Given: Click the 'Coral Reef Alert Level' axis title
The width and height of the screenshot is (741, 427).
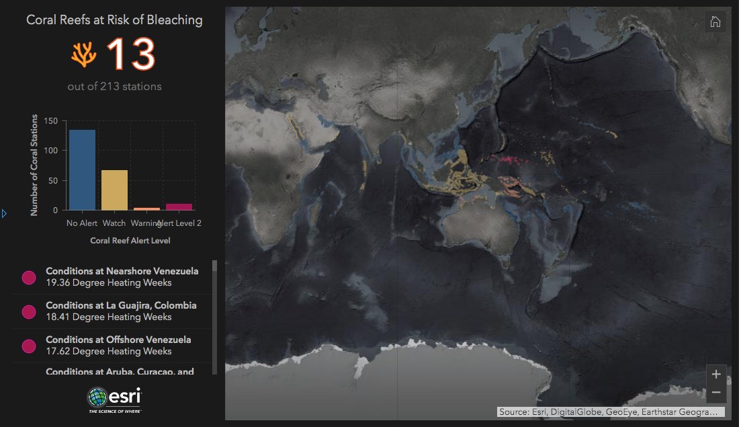Looking at the screenshot, I should pyautogui.click(x=130, y=241).
